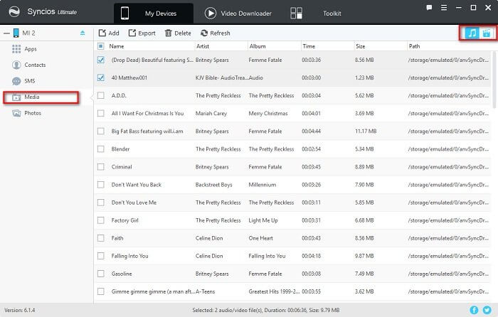Open the Facebook icon in status bar

pos(474,310)
